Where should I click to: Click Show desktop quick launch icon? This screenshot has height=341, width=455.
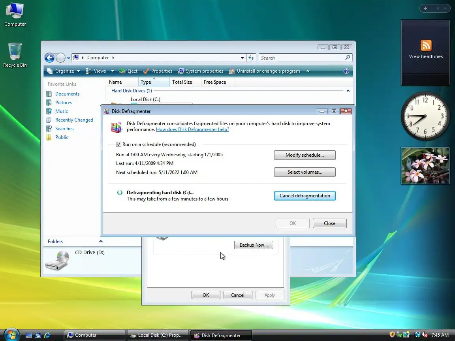(29, 335)
